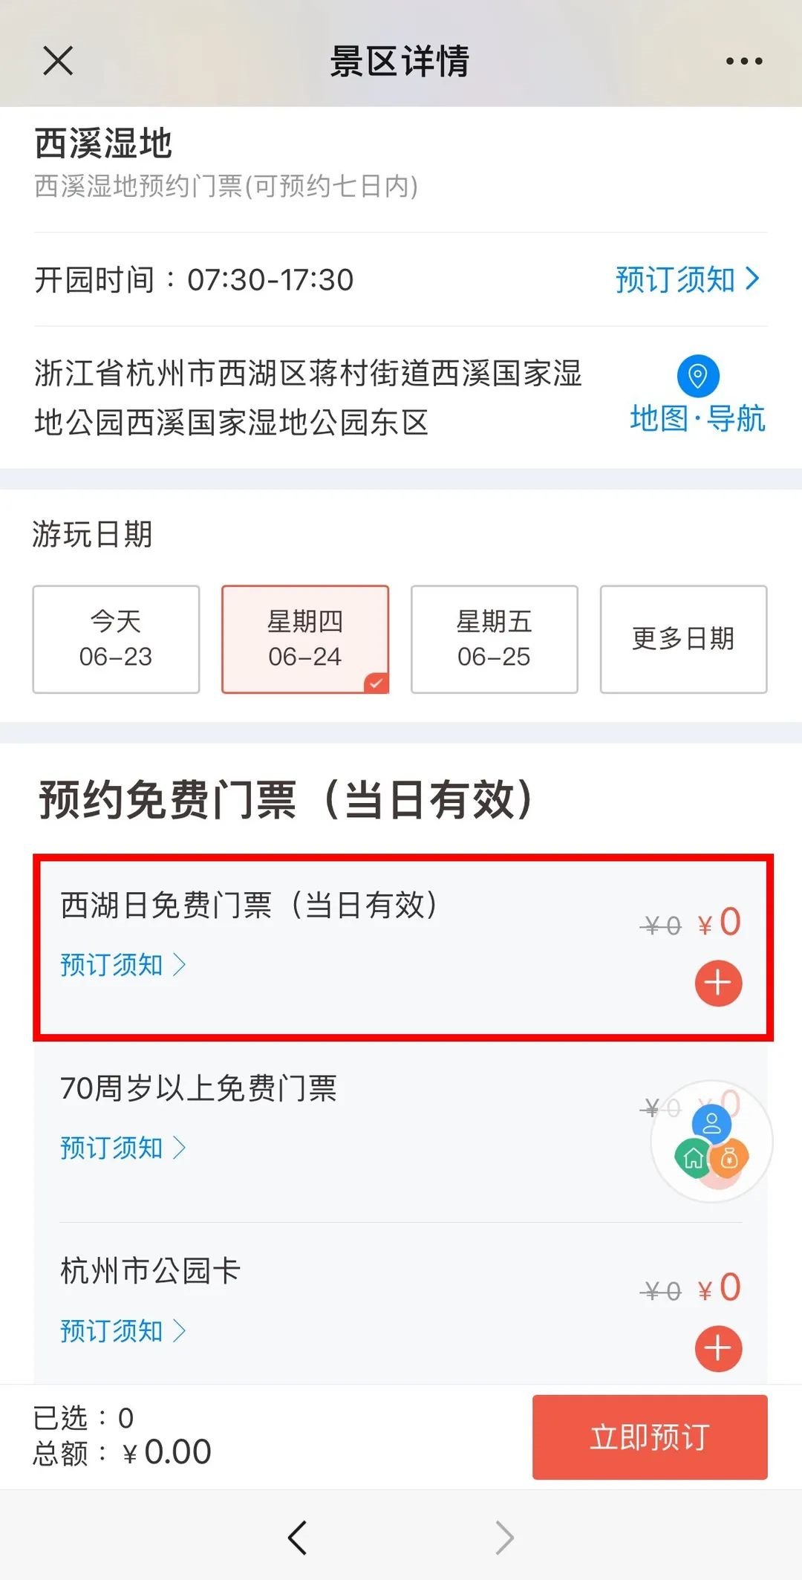Close the scenic area details page
802x1580 pixels.
58,61
